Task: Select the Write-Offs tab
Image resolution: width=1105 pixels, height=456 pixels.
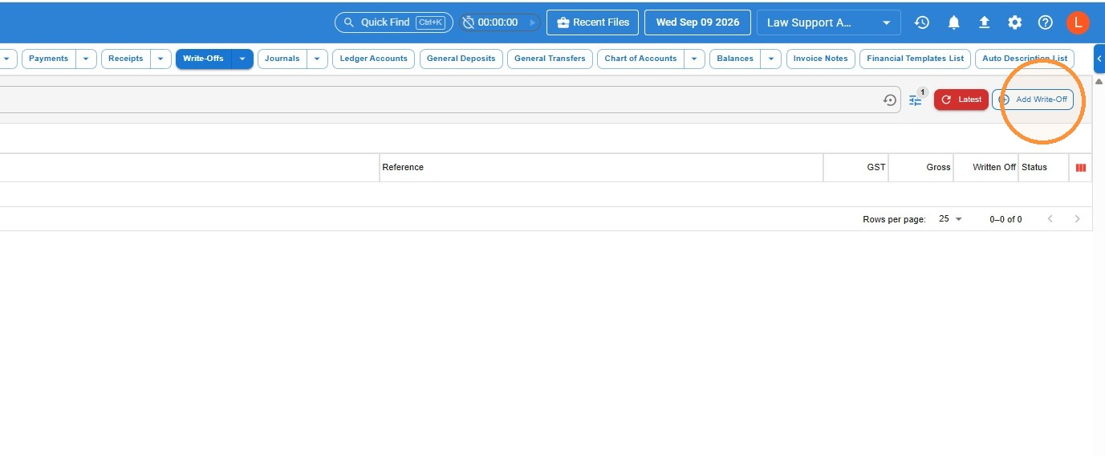Action: pyautogui.click(x=203, y=59)
